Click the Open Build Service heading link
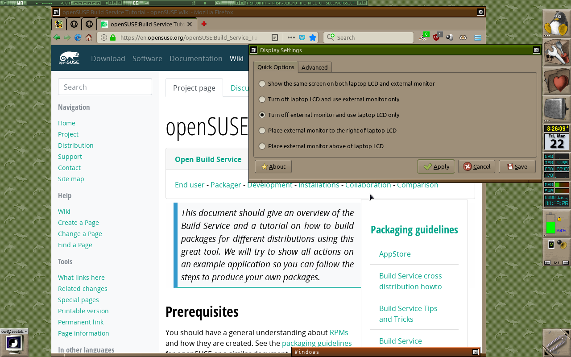The image size is (571, 357). (x=208, y=159)
